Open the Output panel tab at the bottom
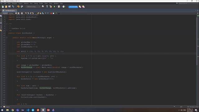The height and width of the screenshot is (112, 199). [7, 107]
